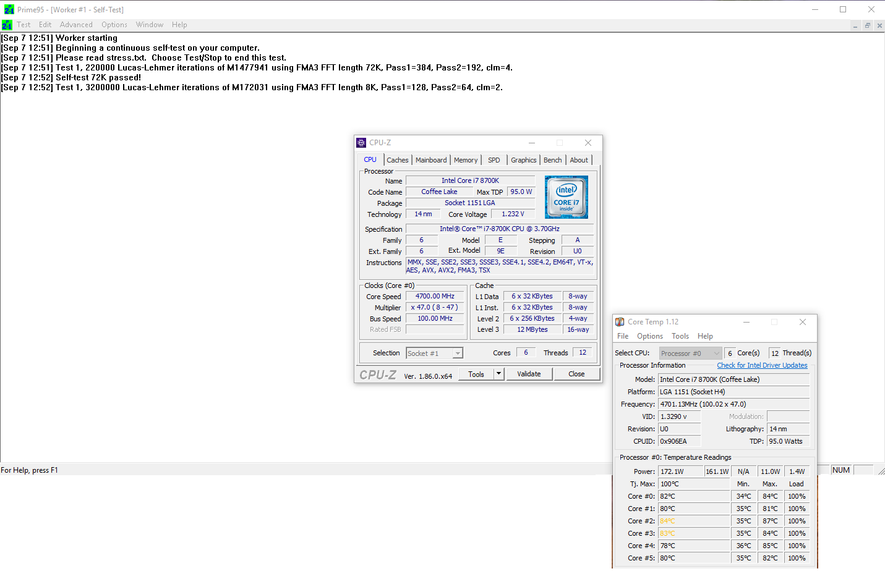Switch to the About tab
The height and width of the screenshot is (579, 885).
(579, 160)
